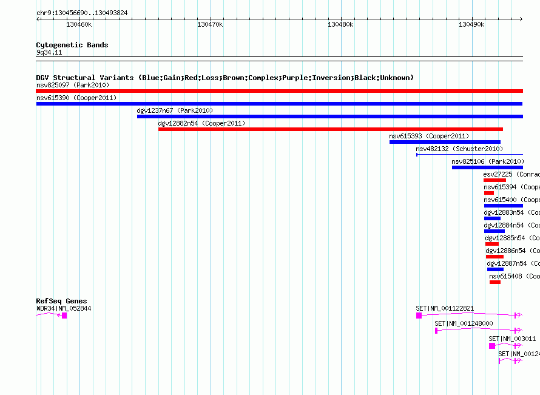Click the 130490k ruler label
Viewport: 540px width, 395px height.
coord(471,24)
